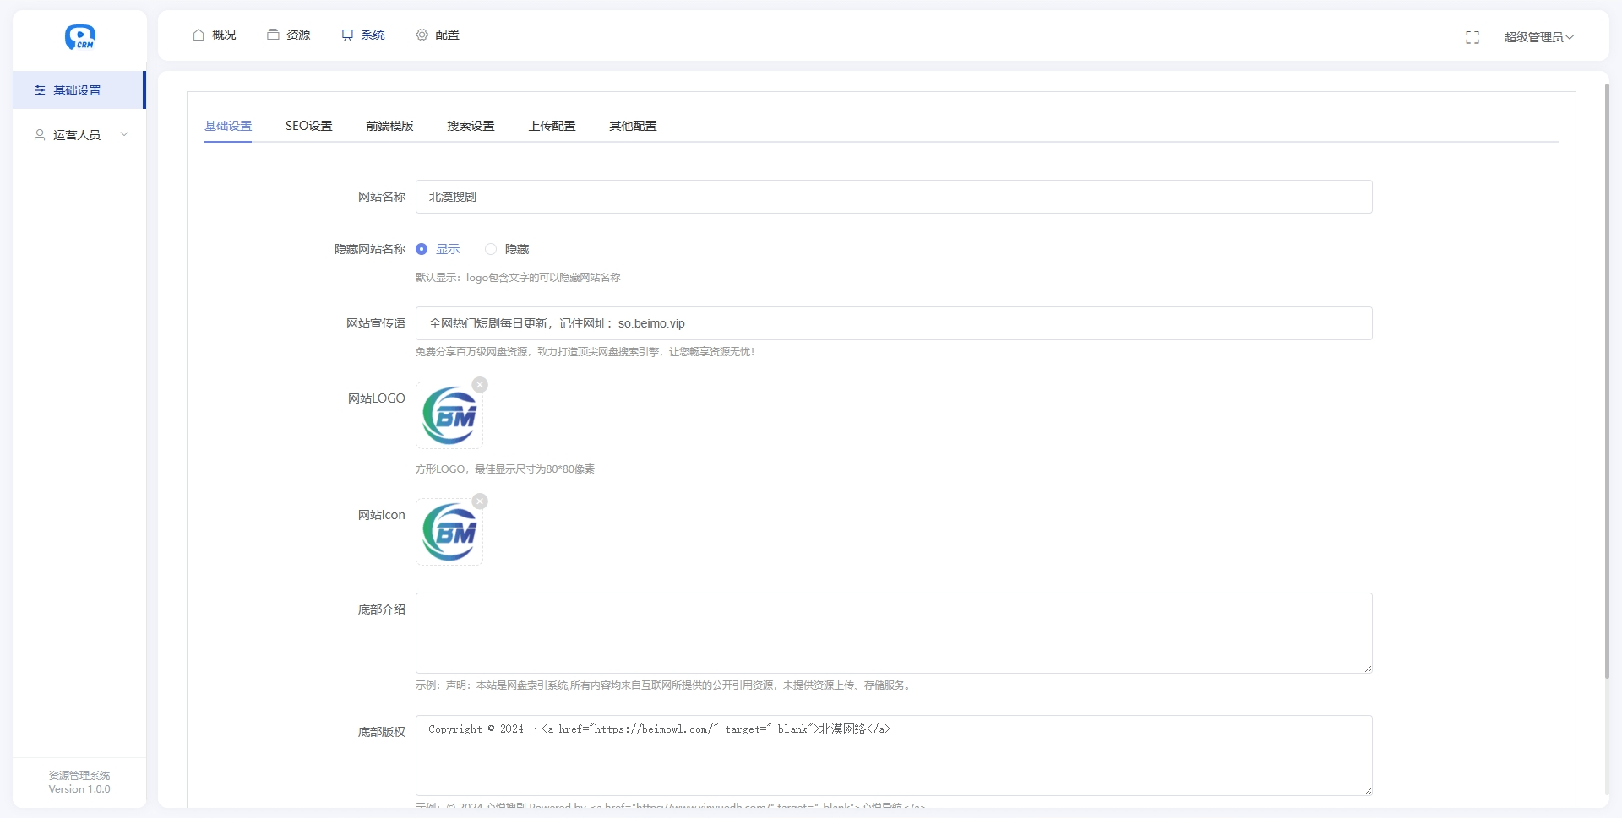The width and height of the screenshot is (1622, 818).
Task: Delete the uploaded 网站icon image
Action: coord(480,501)
